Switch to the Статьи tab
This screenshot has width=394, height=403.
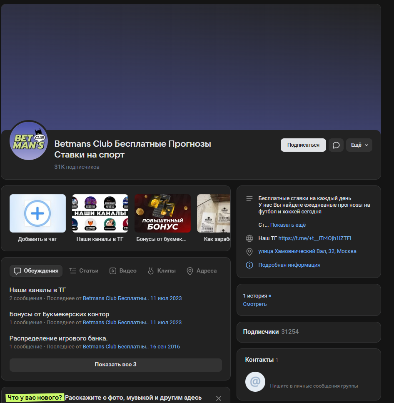point(84,270)
